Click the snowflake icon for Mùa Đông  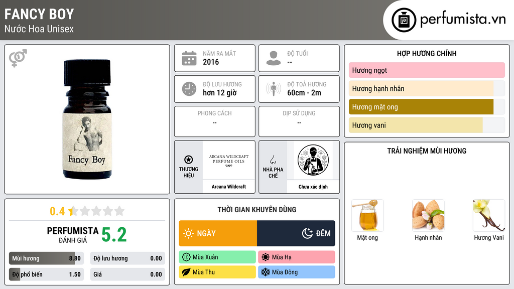pyautogui.click(x=266, y=272)
